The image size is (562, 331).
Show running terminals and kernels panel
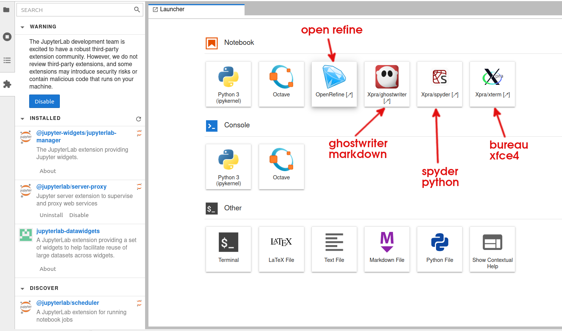pyautogui.click(x=7, y=37)
